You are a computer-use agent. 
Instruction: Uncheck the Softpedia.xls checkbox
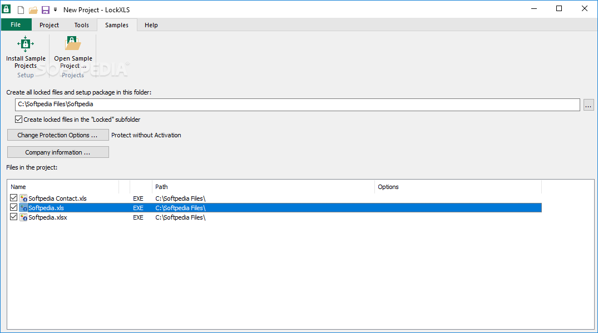click(14, 208)
